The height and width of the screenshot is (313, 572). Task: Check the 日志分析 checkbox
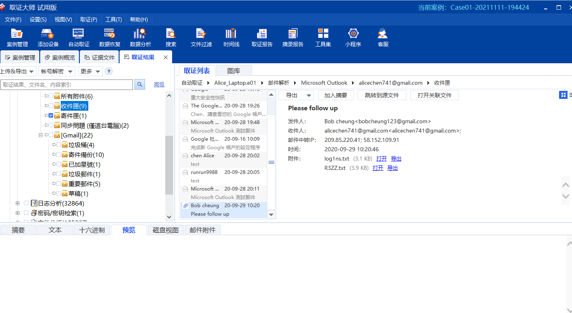click(x=26, y=203)
